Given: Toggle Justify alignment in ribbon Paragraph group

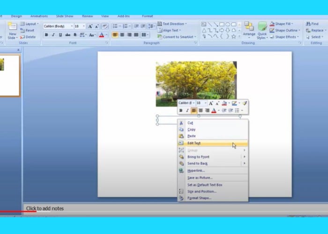Looking at the screenshot, I should coord(136,35).
